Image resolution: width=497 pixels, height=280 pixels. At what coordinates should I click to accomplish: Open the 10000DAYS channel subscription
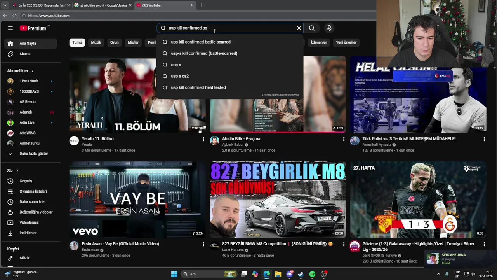point(31,91)
